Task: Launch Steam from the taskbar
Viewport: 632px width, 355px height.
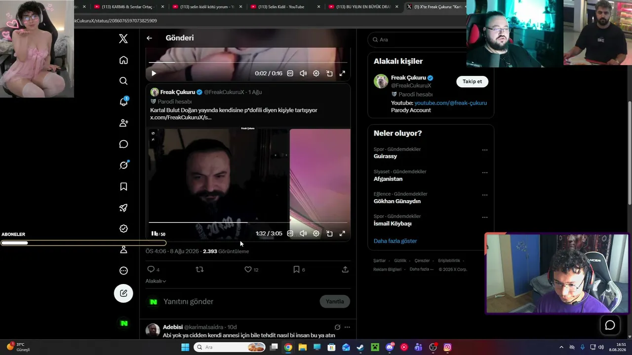Action: coord(360,347)
